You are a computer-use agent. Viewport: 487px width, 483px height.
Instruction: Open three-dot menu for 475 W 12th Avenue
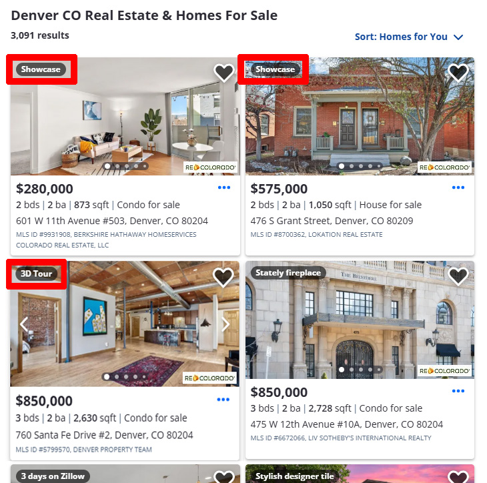[x=458, y=391]
